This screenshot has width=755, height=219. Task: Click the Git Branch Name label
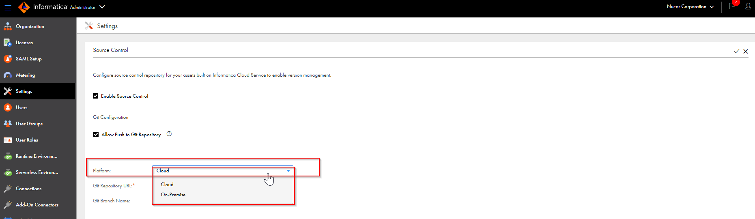click(111, 201)
